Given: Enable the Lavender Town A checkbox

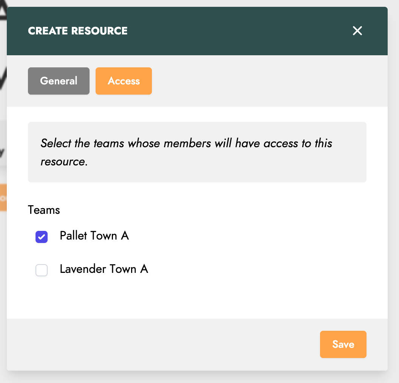Looking at the screenshot, I should click(42, 270).
